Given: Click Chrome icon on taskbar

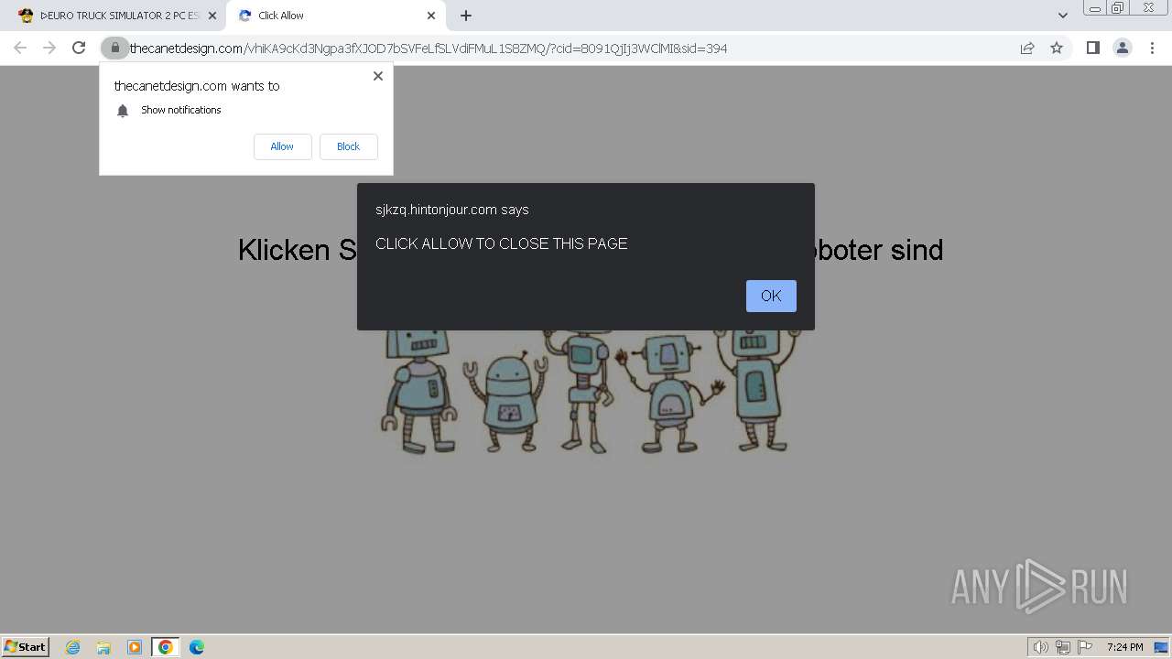Looking at the screenshot, I should coord(165,647).
